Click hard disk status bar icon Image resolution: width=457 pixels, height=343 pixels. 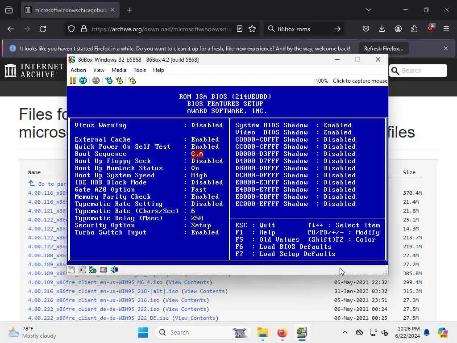[104, 270]
